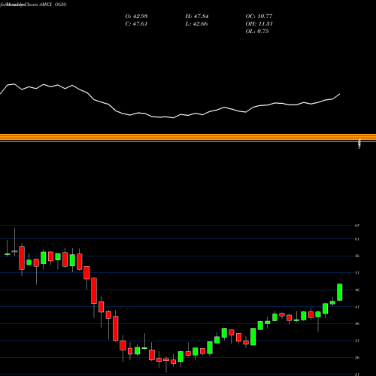Click the end of the white indicator line
The image size is (376, 376).
(x=340, y=94)
